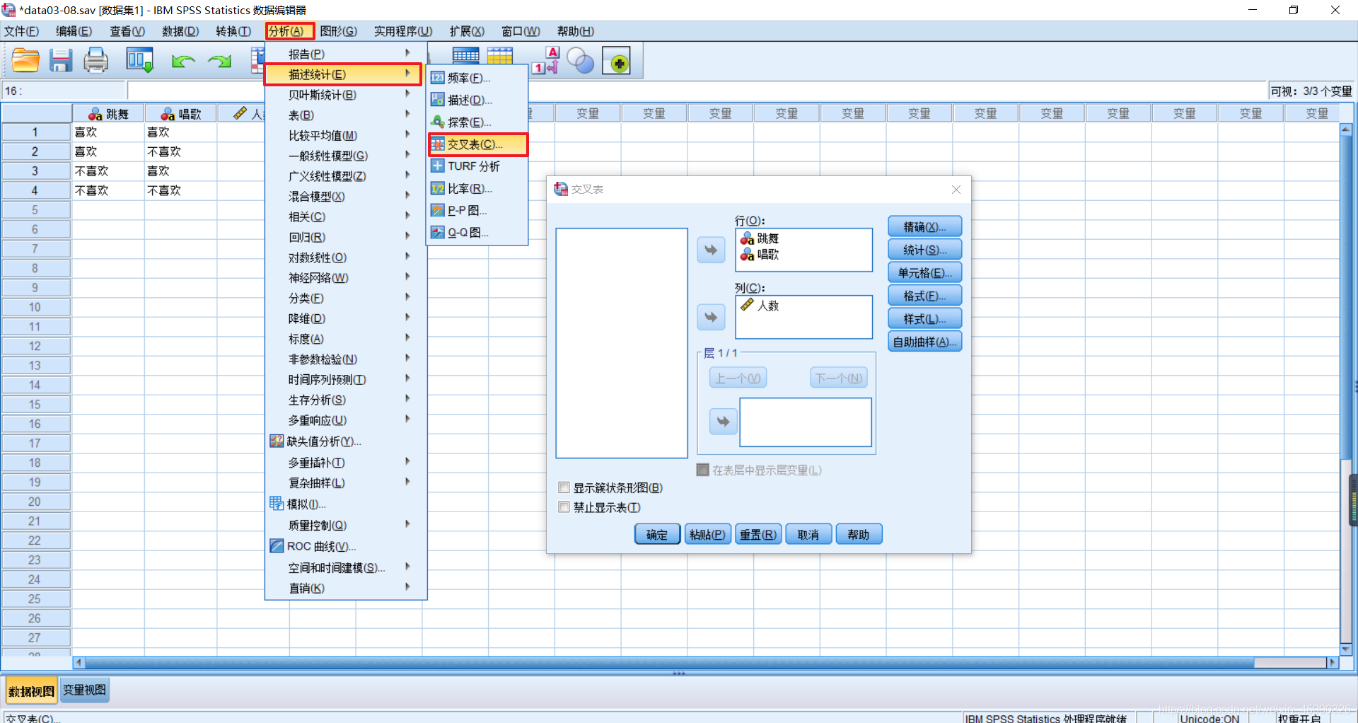1358x723 pixels.
Task: Expand the 降维(D) submenu
Action: click(345, 318)
